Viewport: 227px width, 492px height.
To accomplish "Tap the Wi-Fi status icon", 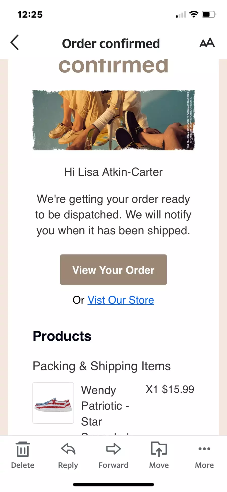I will pos(194,14).
